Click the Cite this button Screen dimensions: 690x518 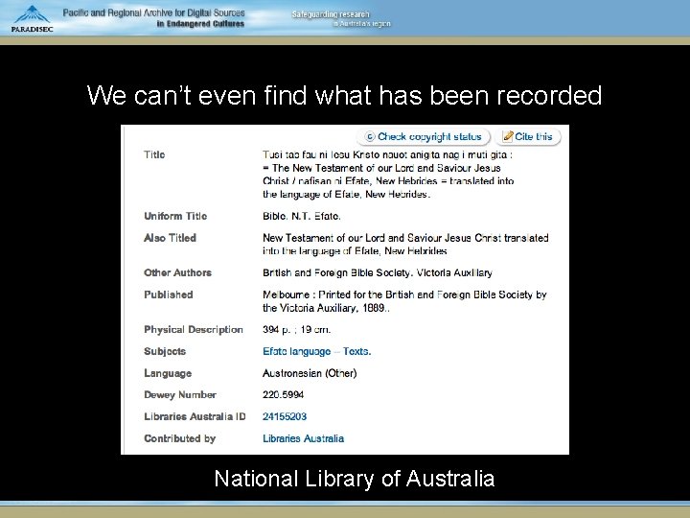tap(528, 137)
